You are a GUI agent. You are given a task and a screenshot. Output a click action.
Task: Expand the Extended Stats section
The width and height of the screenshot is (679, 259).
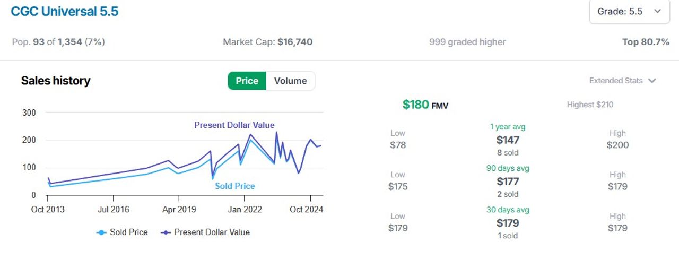click(x=622, y=81)
